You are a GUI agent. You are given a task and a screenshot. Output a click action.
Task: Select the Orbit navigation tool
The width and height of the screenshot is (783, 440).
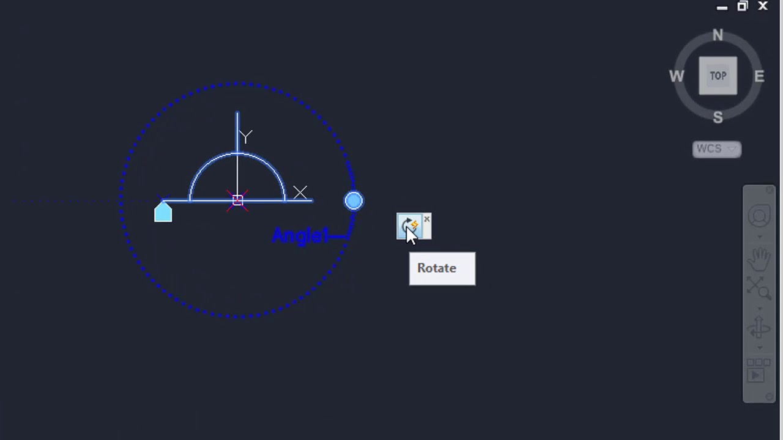coord(759,328)
